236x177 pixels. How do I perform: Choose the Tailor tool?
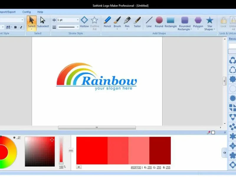point(137,22)
